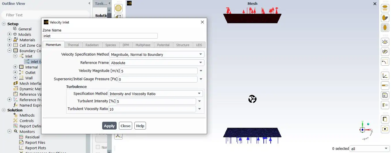
Task: Select Report Files in the tree
Action: click(35, 142)
